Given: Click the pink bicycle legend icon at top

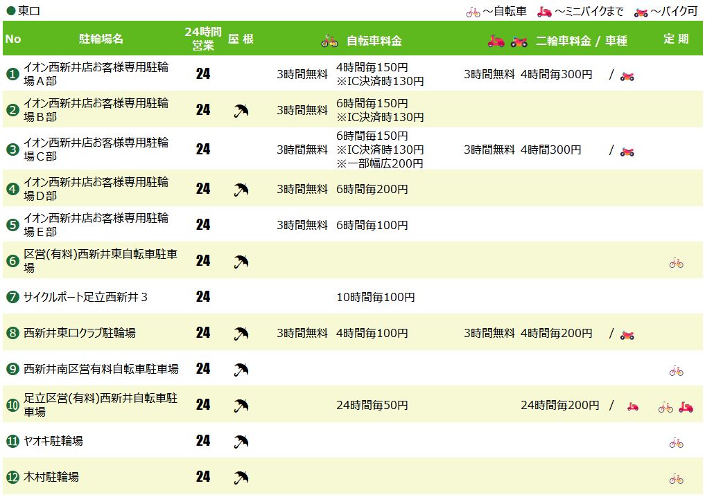Looking at the screenshot, I should [473, 12].
